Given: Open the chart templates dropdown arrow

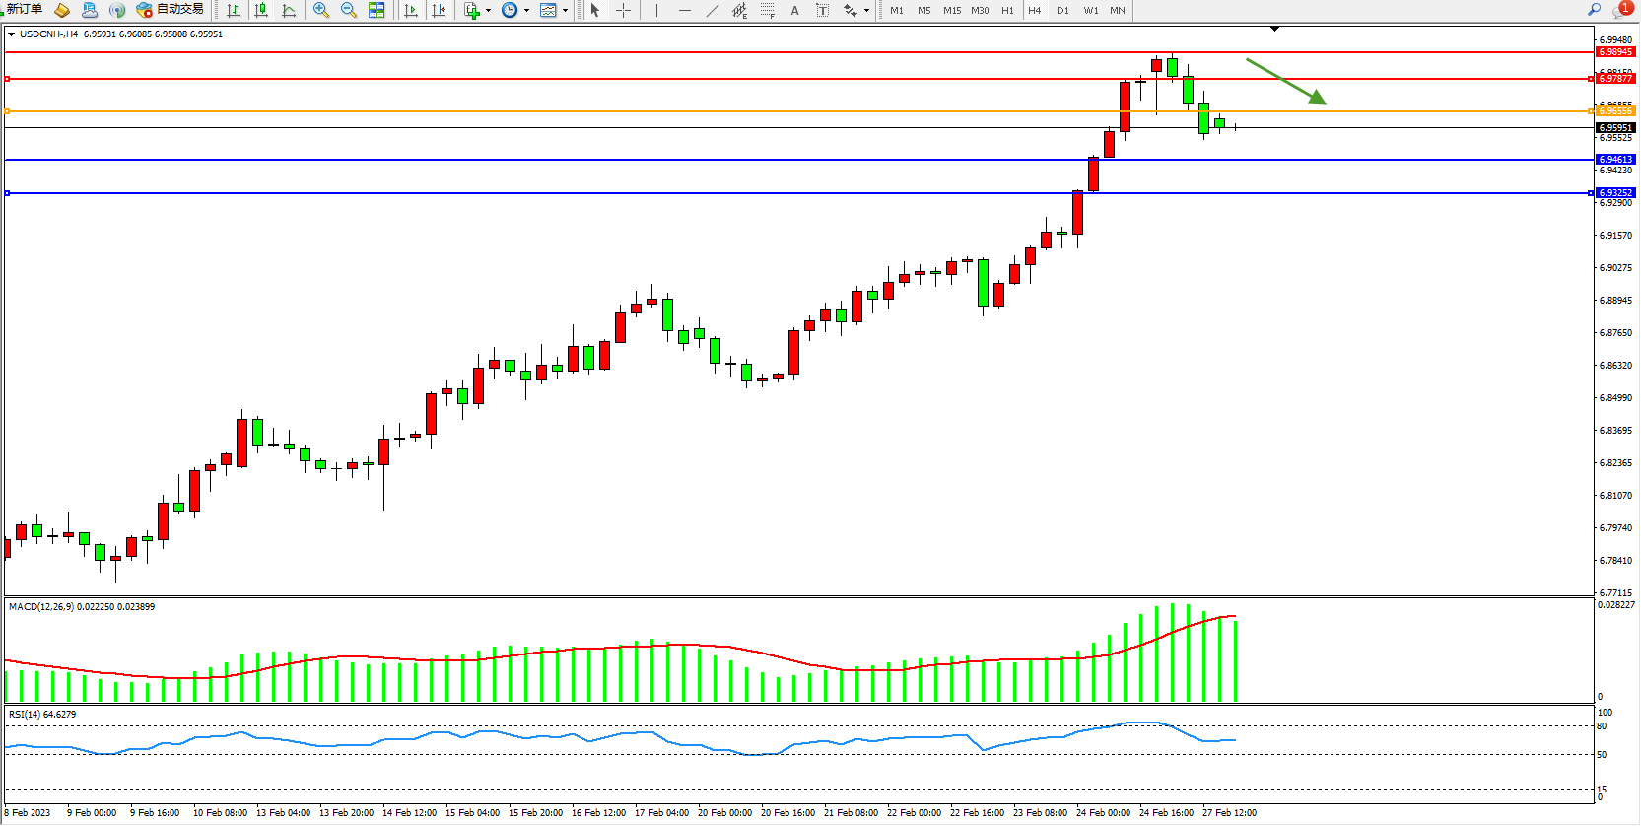Looking at the screenshot, I should click(x=565, y=10).
